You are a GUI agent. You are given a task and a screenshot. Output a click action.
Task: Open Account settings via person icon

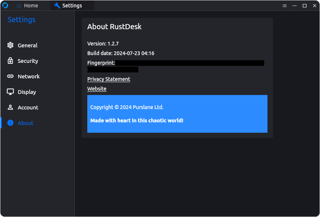(x=10, y=107)
